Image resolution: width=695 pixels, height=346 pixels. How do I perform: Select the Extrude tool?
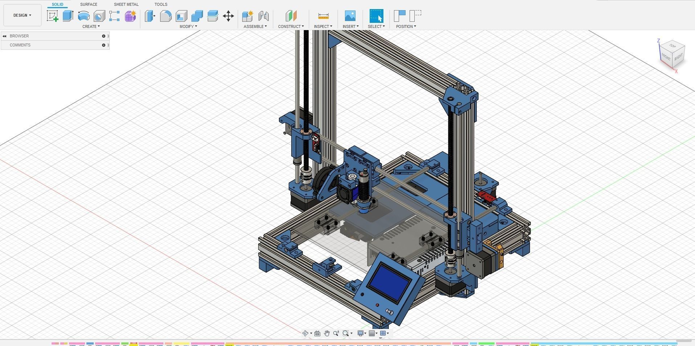click(68, 16)
